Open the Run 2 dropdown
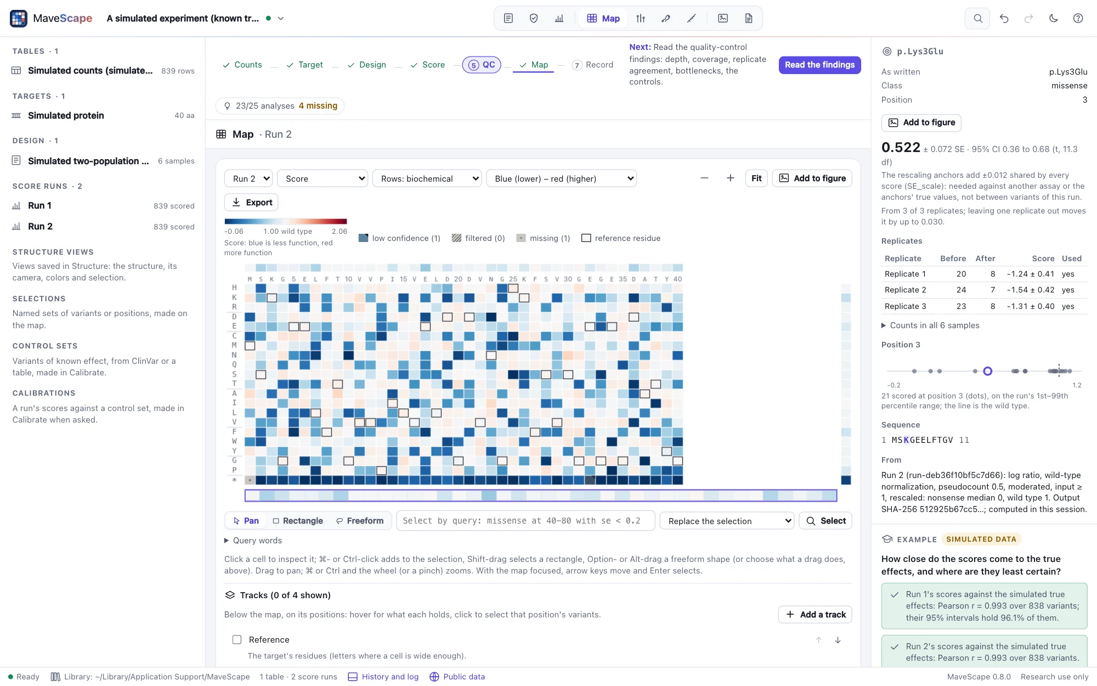Image resolution: width=1097 pixels, height=686 pixels. pos(248,178)
